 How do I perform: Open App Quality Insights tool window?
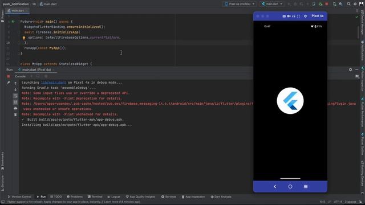[140, 196]
